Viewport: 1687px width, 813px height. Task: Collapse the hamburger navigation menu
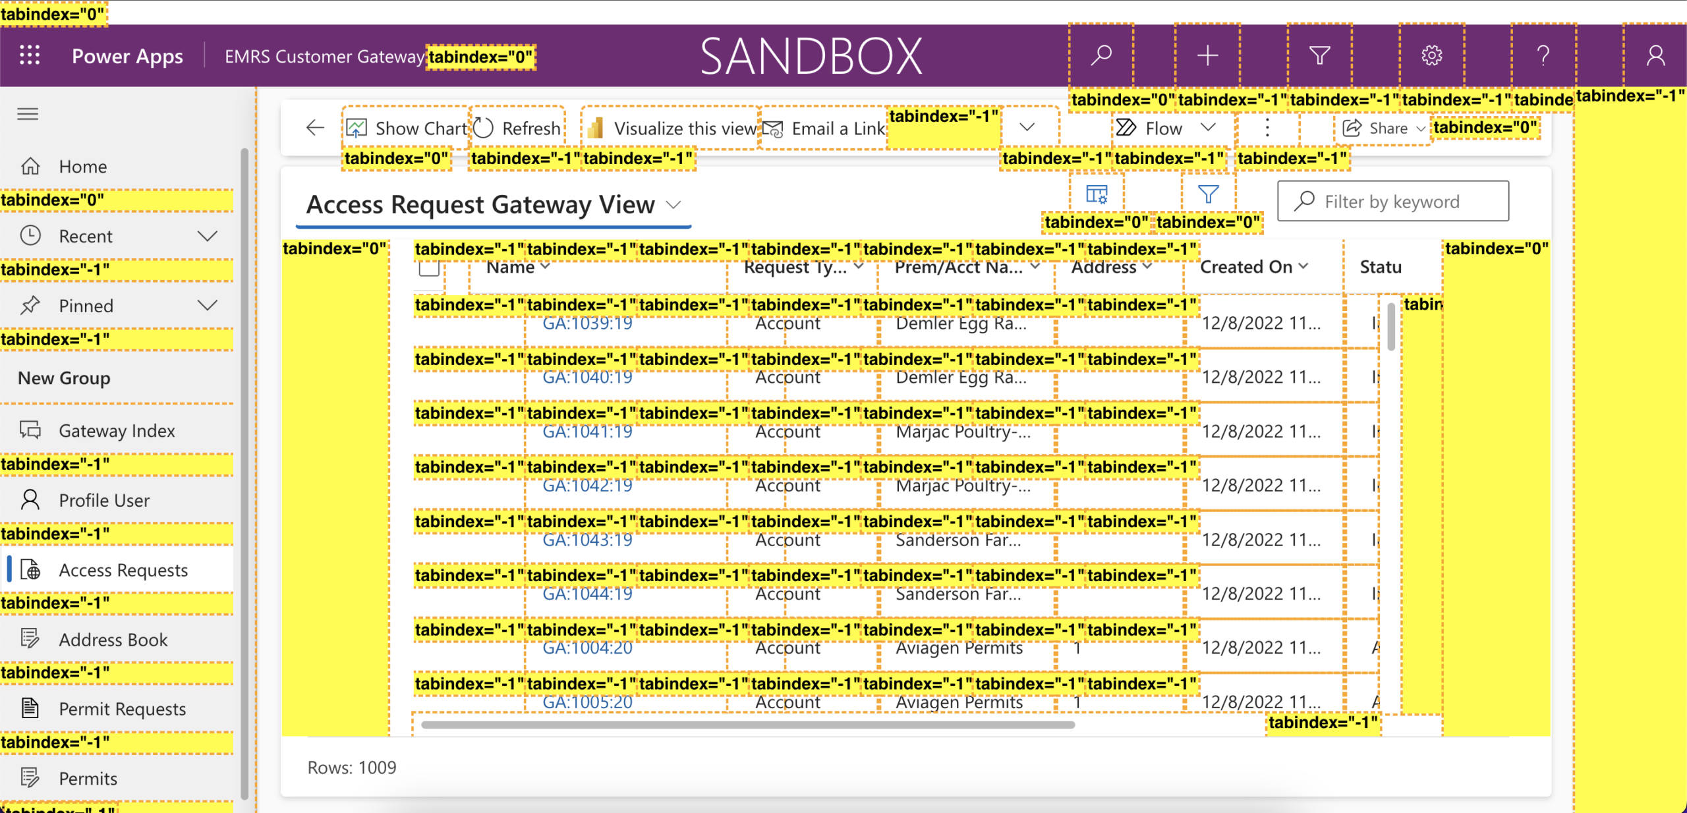[x=28, y=114]
